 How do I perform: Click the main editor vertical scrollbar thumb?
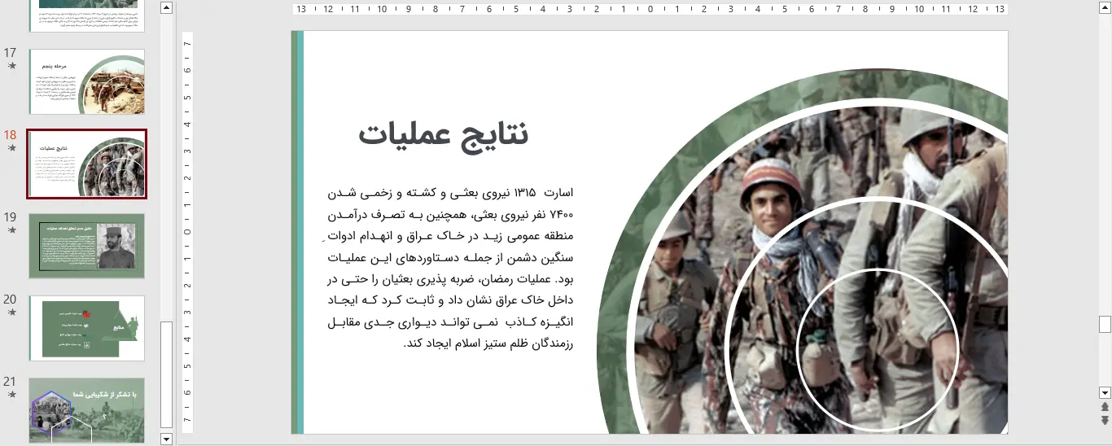point(1105,324)
